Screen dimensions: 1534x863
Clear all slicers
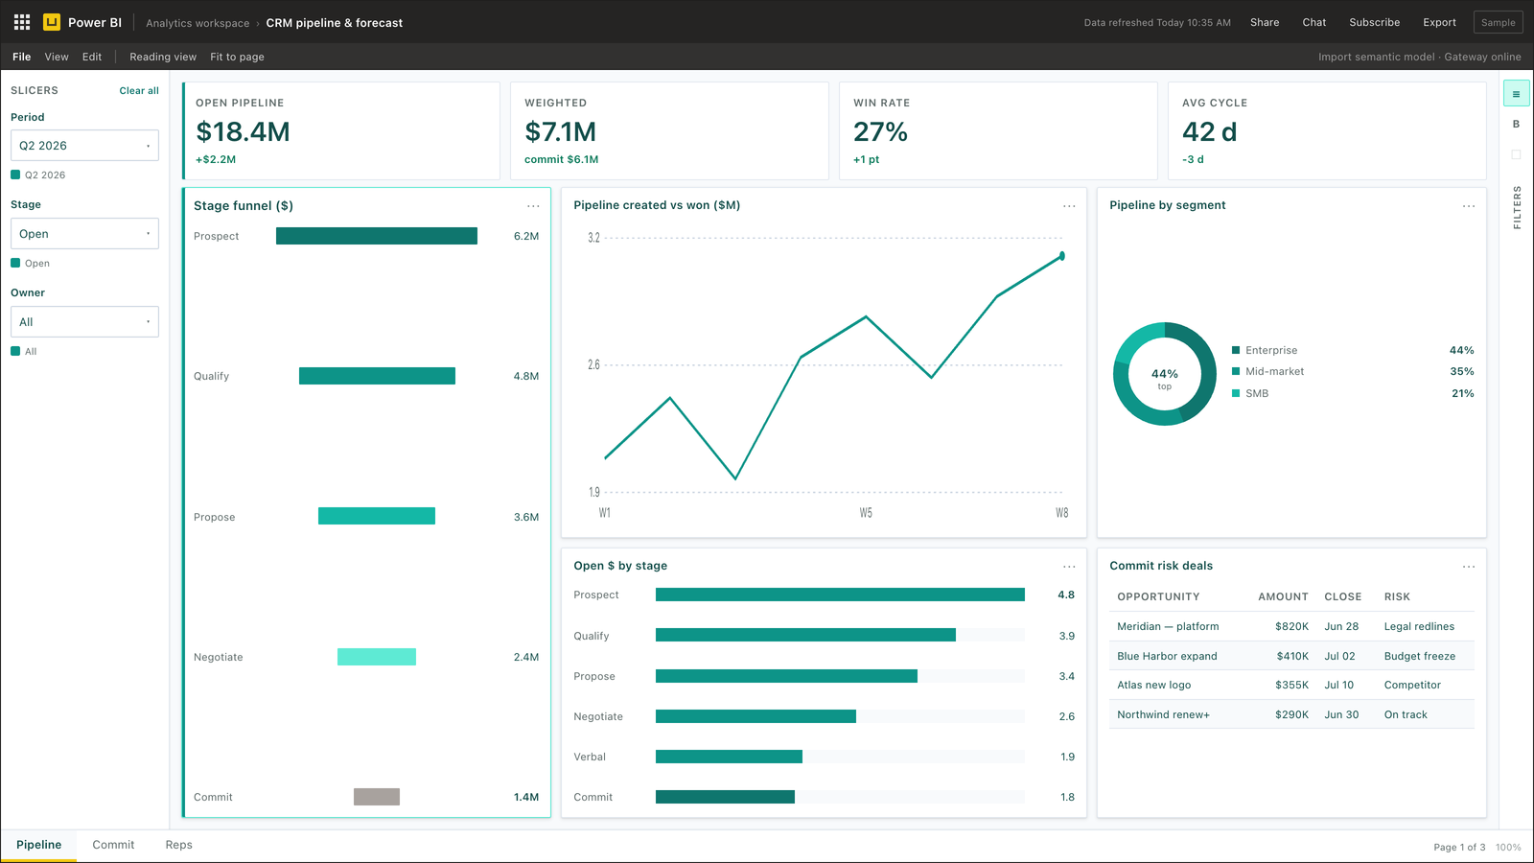point(139,90)
